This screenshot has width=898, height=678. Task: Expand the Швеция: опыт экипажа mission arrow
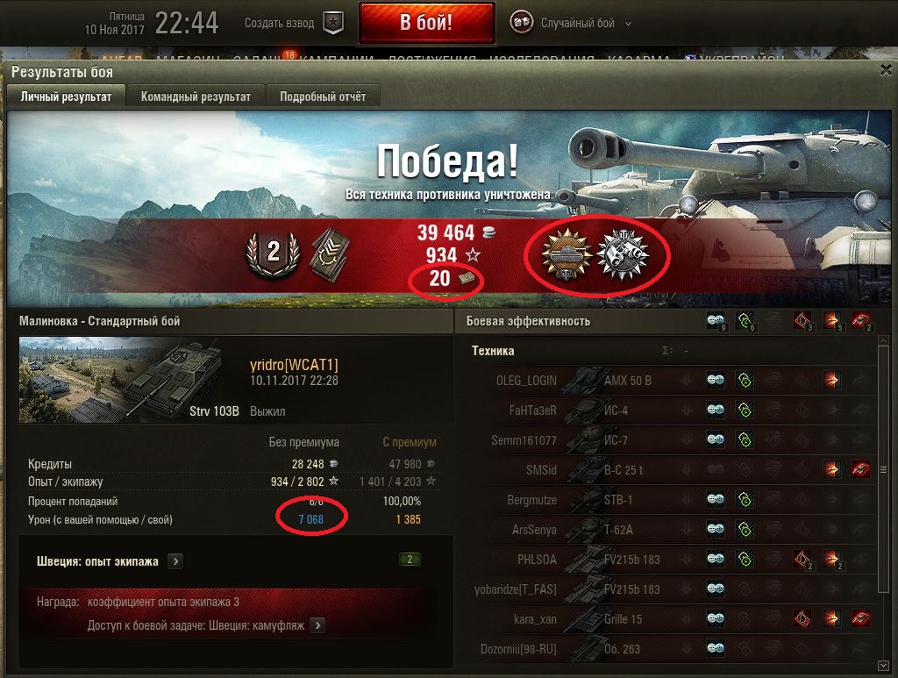pos(175,561)
